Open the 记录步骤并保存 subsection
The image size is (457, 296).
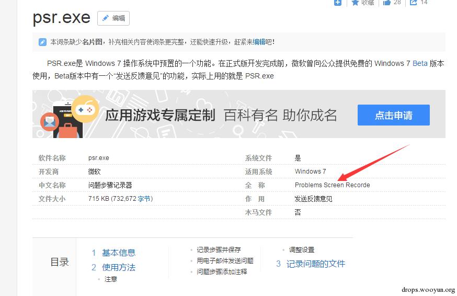tap(219, 249)
